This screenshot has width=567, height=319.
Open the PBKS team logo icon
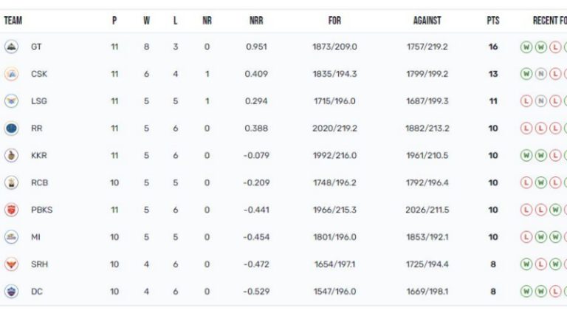(x=11, y=210)
